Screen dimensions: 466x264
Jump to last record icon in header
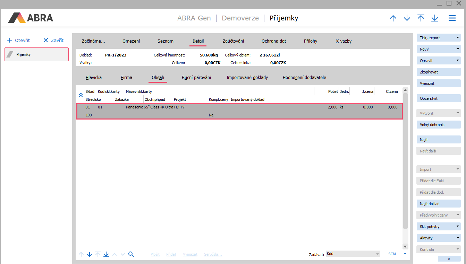(435, 18)
